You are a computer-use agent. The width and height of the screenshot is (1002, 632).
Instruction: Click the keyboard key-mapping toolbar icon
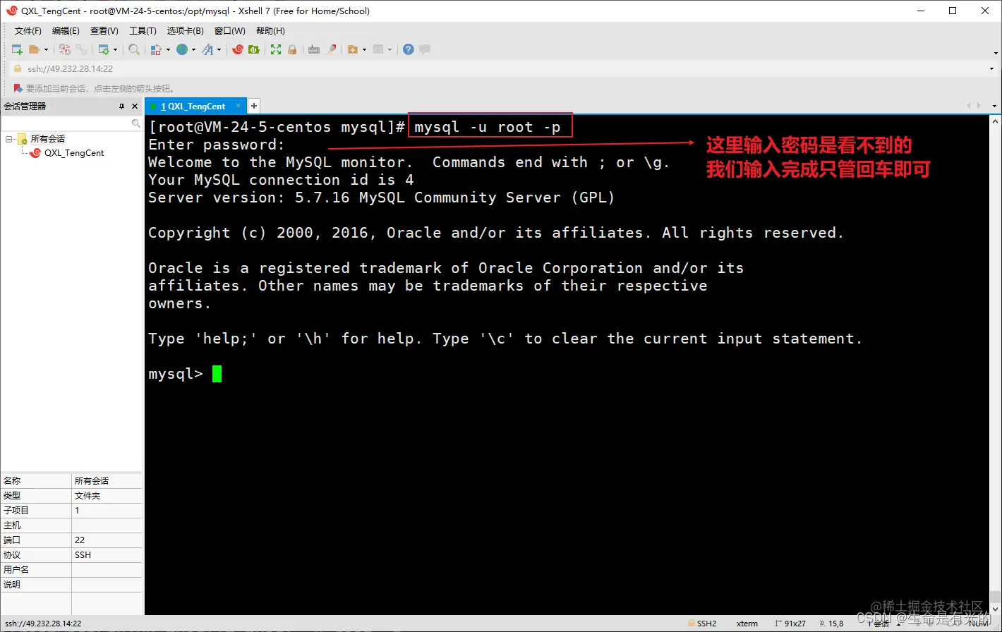tap(314, 49)
